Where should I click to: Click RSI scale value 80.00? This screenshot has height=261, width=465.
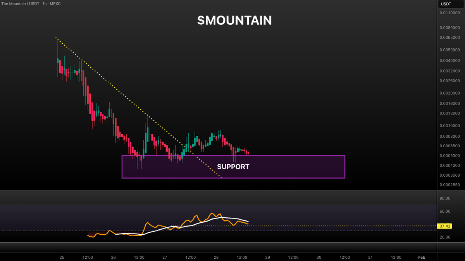445,198
